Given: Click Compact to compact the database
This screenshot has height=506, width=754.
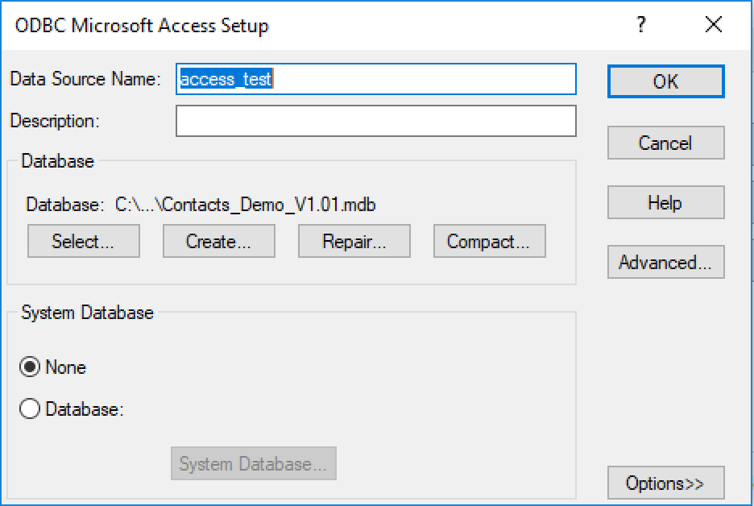Looking at the screenshot, I should click(x=490, y=241).
